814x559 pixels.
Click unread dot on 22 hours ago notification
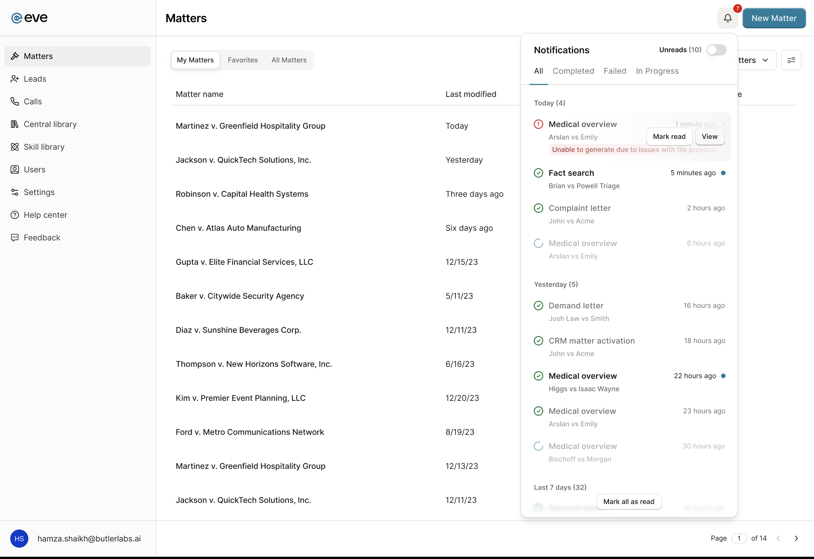(723, 376)
